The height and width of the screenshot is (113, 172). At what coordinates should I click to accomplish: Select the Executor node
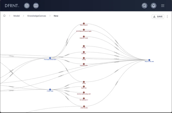pyautogui.click(x=84, y=52)
